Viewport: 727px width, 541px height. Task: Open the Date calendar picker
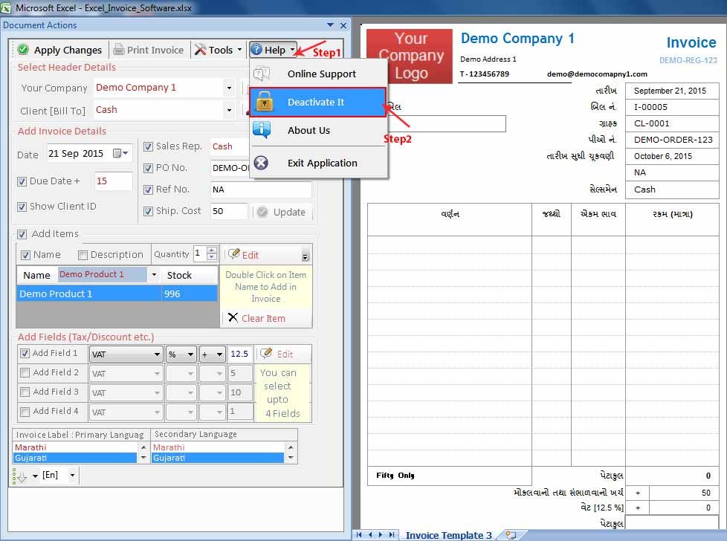tap(120, 153)
